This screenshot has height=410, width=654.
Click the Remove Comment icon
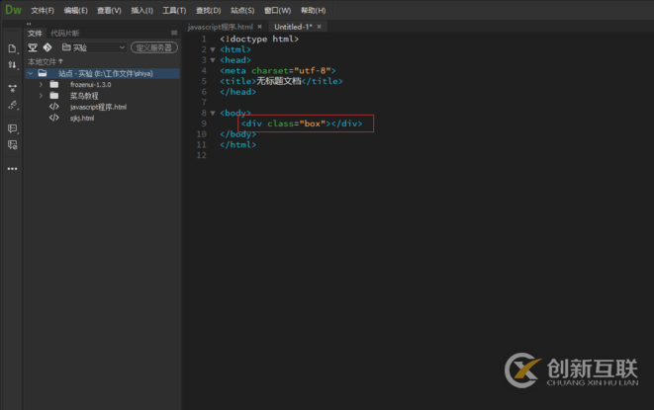coord(12,145)
